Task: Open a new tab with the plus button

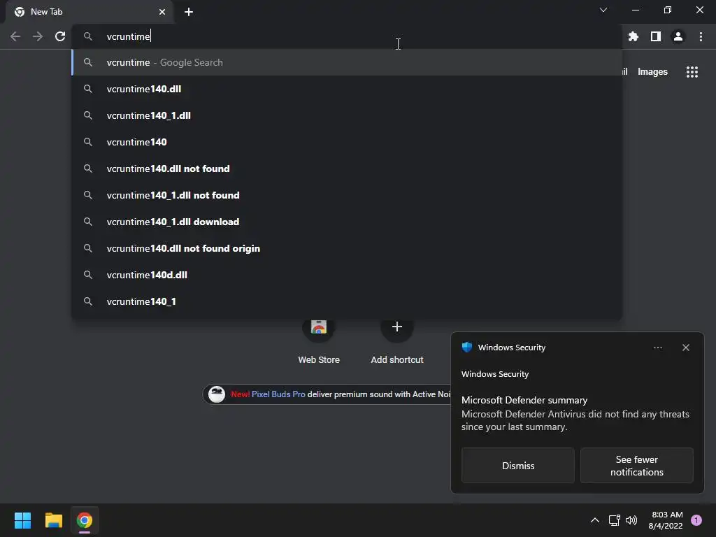Action: [x=189, y=12]
